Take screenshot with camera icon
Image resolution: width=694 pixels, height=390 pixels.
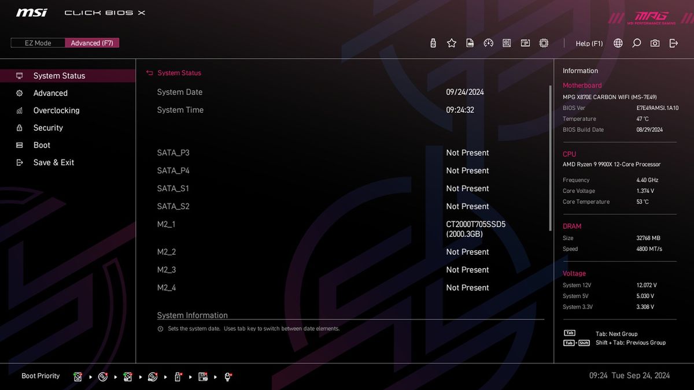(x=655, y=43)
